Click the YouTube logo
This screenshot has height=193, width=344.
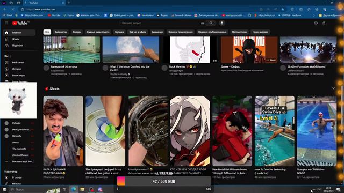[x=19, y=23]
